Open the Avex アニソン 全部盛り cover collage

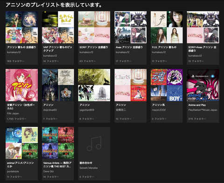[x=131, y=27]
